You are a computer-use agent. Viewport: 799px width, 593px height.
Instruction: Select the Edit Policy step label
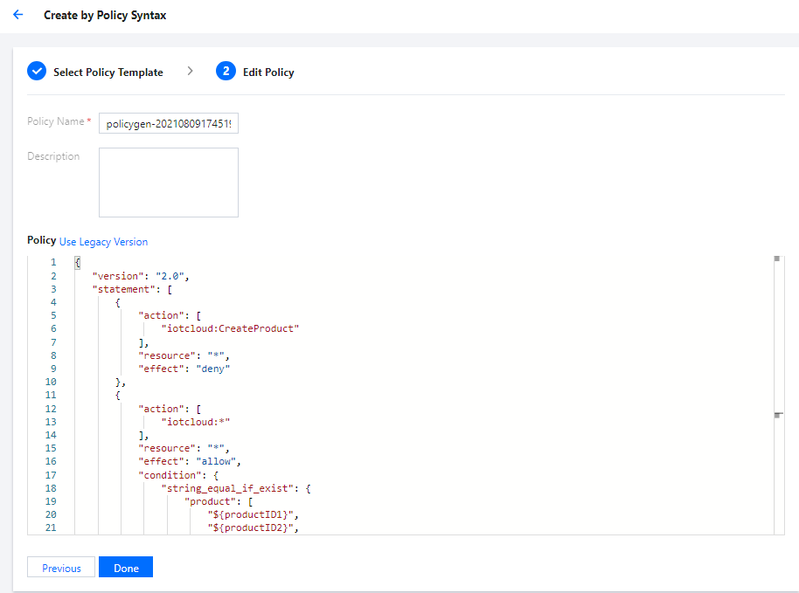click(268, 72)
